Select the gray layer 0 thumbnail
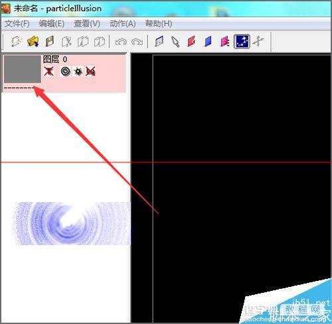Viewport: 332px width, 324px height. 23,69
